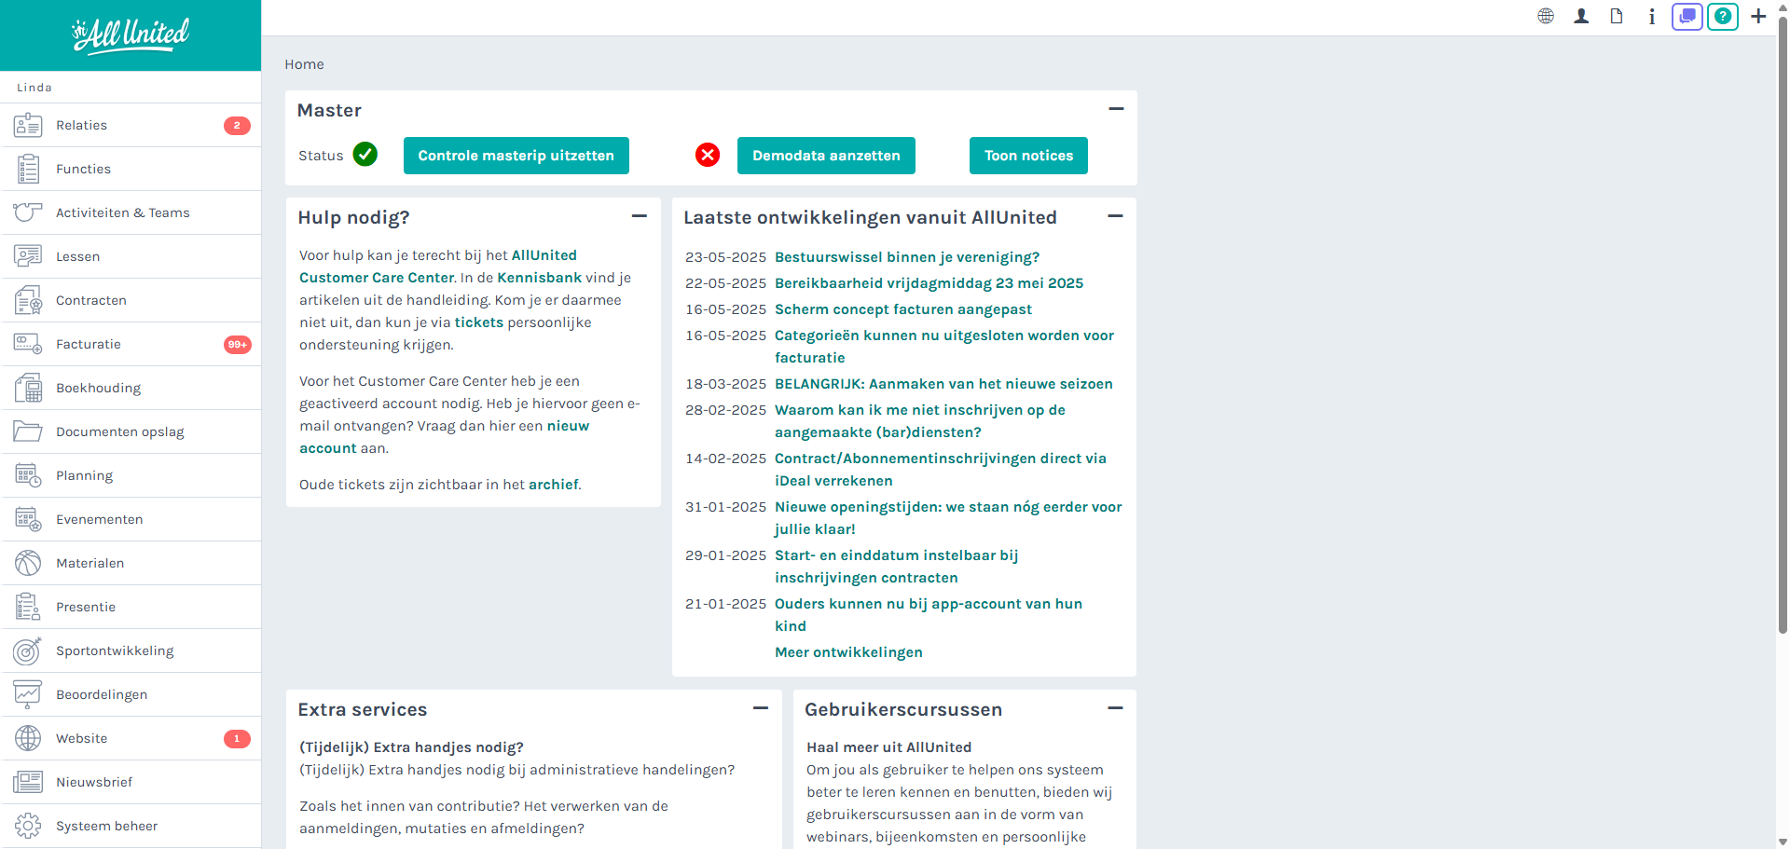Click the Functies clipboard icon
1790x849 pixels.
point(28,169)
